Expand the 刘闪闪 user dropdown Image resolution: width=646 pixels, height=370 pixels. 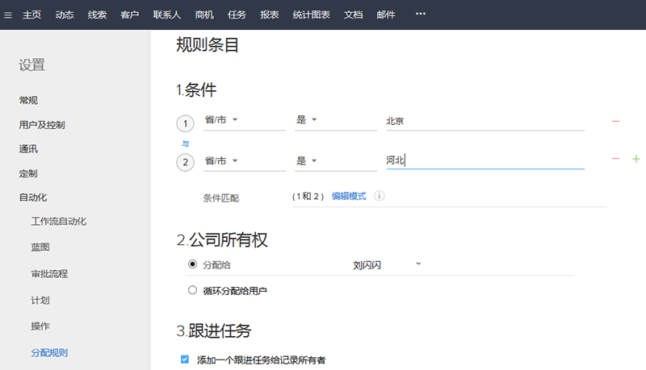click(x=417, y=264)
